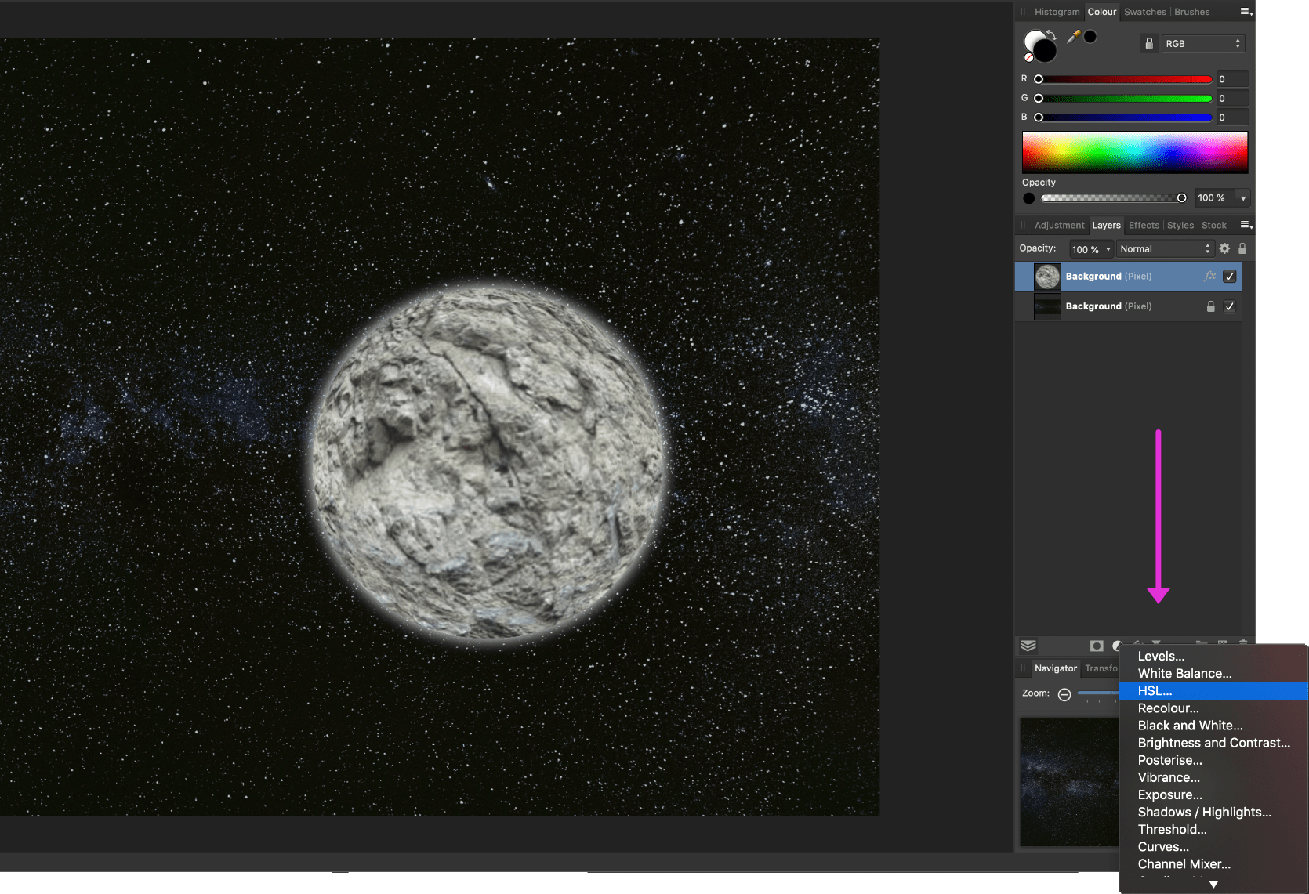Swap the primary and secondary colours

[x=1051, y=35]
